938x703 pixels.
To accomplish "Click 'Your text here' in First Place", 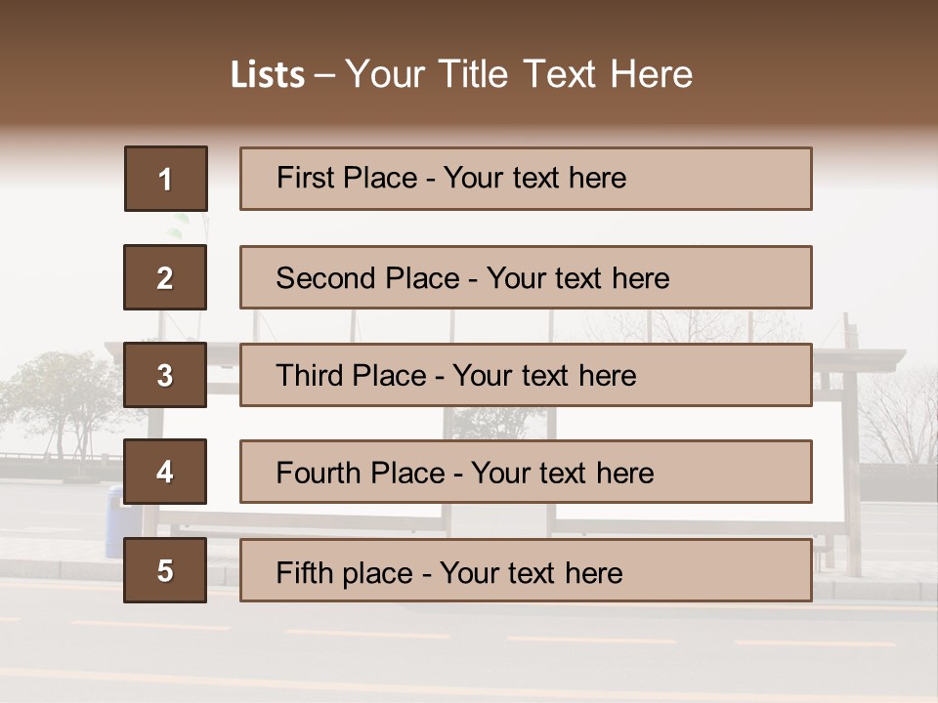I will pos(534,178).
